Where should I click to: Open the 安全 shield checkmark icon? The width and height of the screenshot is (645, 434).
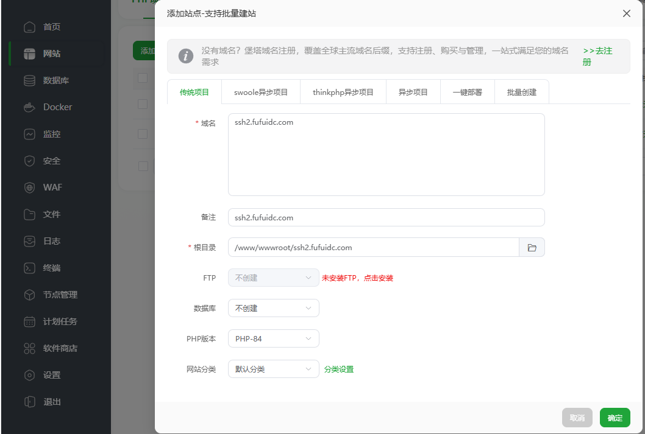[x=30, y=161]
